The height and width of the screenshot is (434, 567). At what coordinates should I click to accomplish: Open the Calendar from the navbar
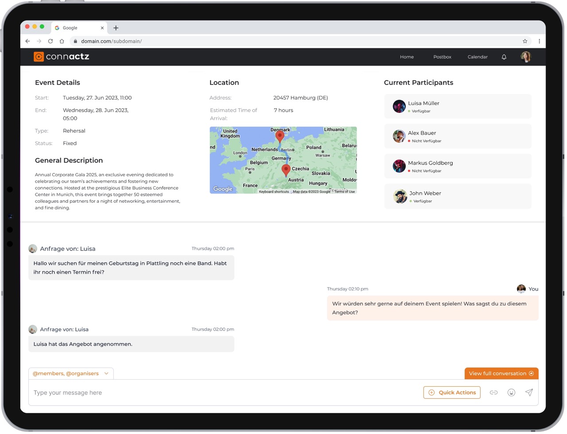pos(478,57)
